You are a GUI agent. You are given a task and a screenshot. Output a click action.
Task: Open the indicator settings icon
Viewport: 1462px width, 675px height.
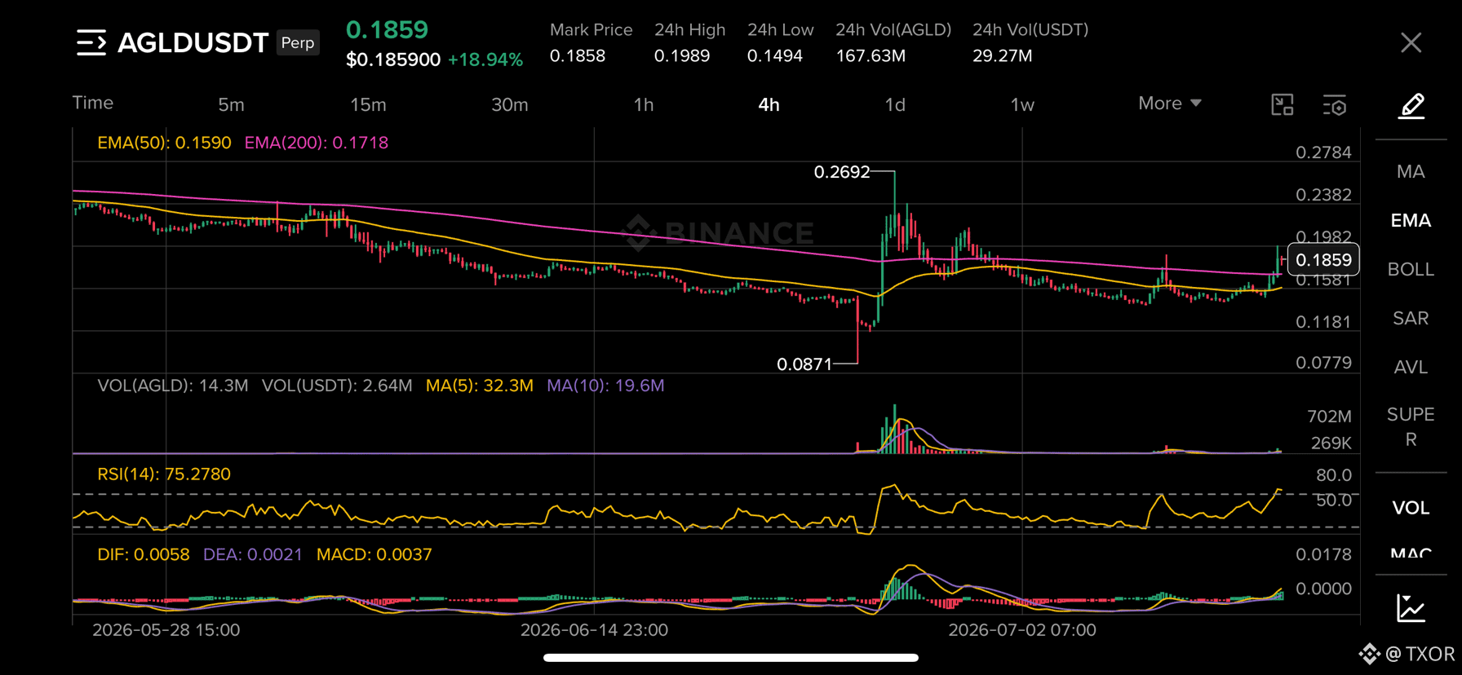[x=1335, y=104]
